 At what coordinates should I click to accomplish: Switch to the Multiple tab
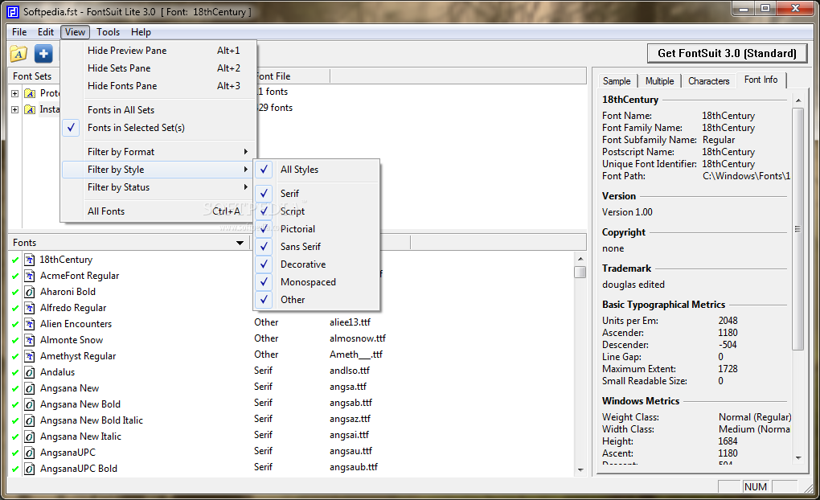(659, 81)
